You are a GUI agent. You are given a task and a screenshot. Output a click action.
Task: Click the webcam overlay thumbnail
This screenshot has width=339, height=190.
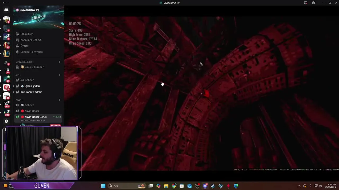pos(42,153)
